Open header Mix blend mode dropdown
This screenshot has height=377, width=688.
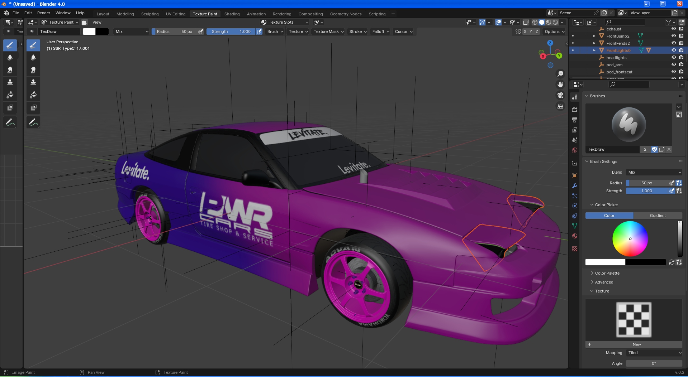click(132, 32)
